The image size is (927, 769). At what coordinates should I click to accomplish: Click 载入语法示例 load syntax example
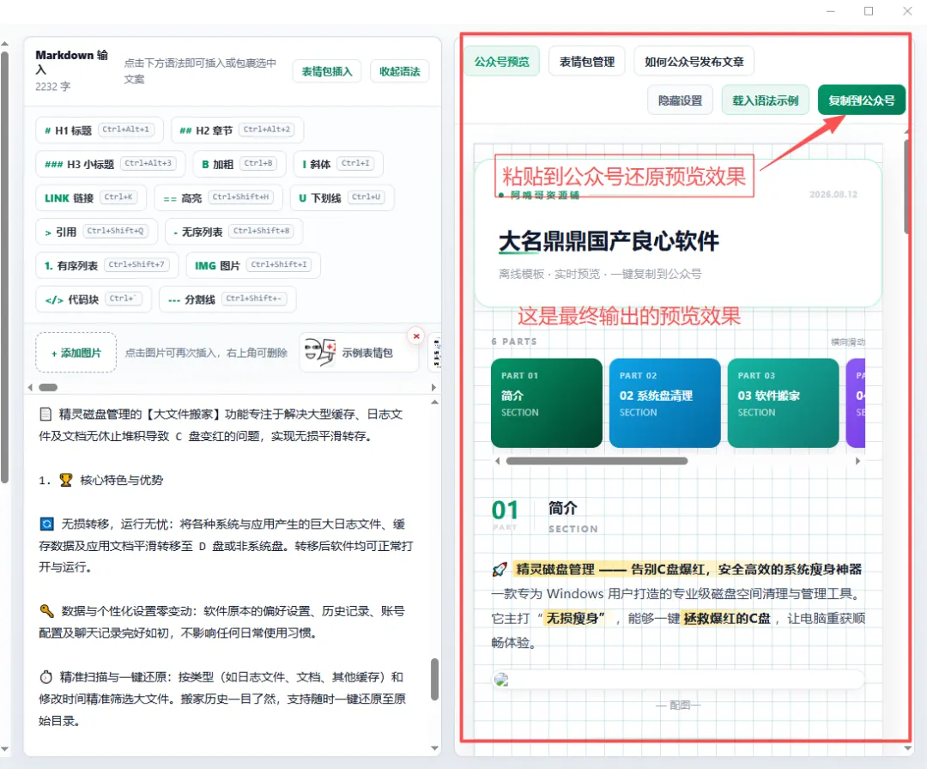[766, 100]
